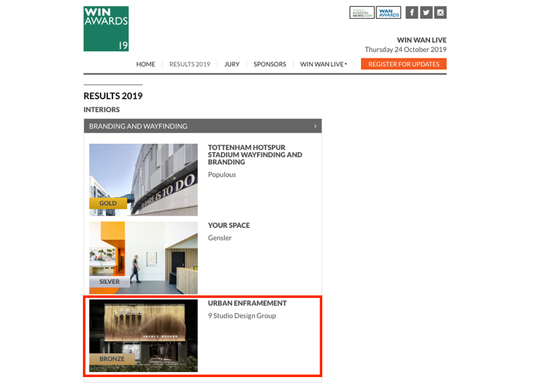556x384 pixels.
Task: Open the Tottenham Hotspur Stadium gold thumbnail
Action: point(143,179)
